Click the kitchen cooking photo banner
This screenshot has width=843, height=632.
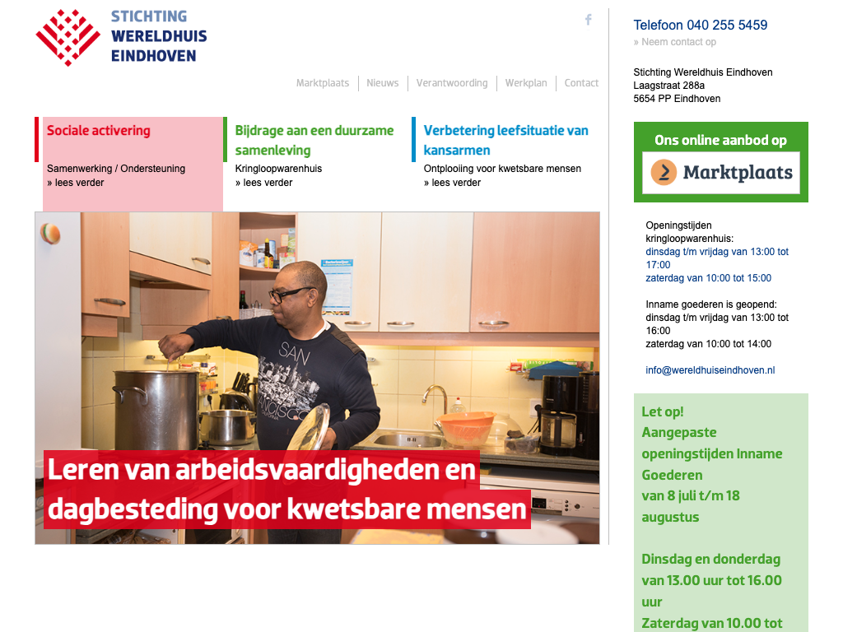(x=317, y=378)
